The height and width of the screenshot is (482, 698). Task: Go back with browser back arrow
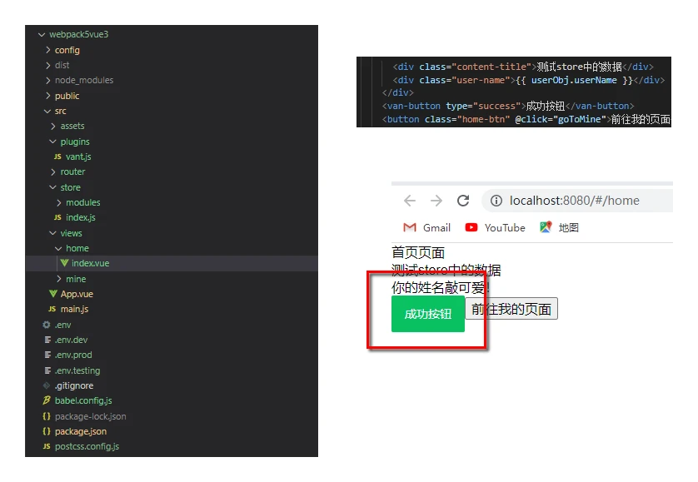(410, 201)
